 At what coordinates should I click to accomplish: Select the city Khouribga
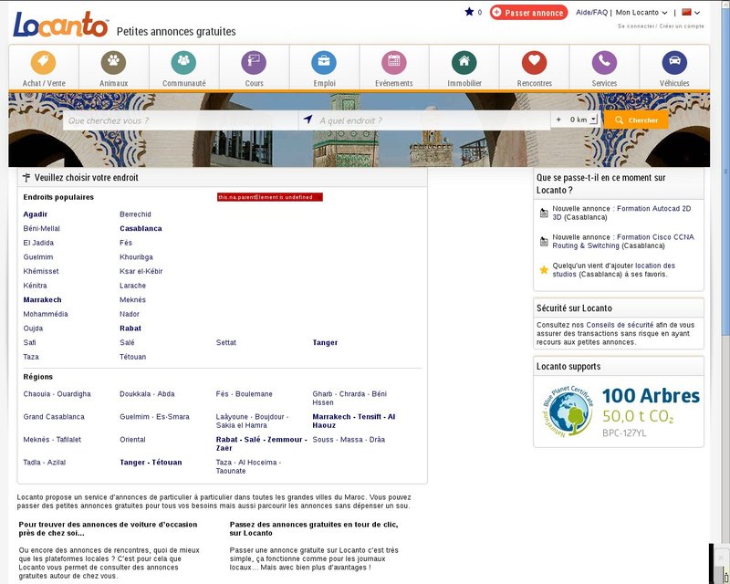[x=136, y=257]
